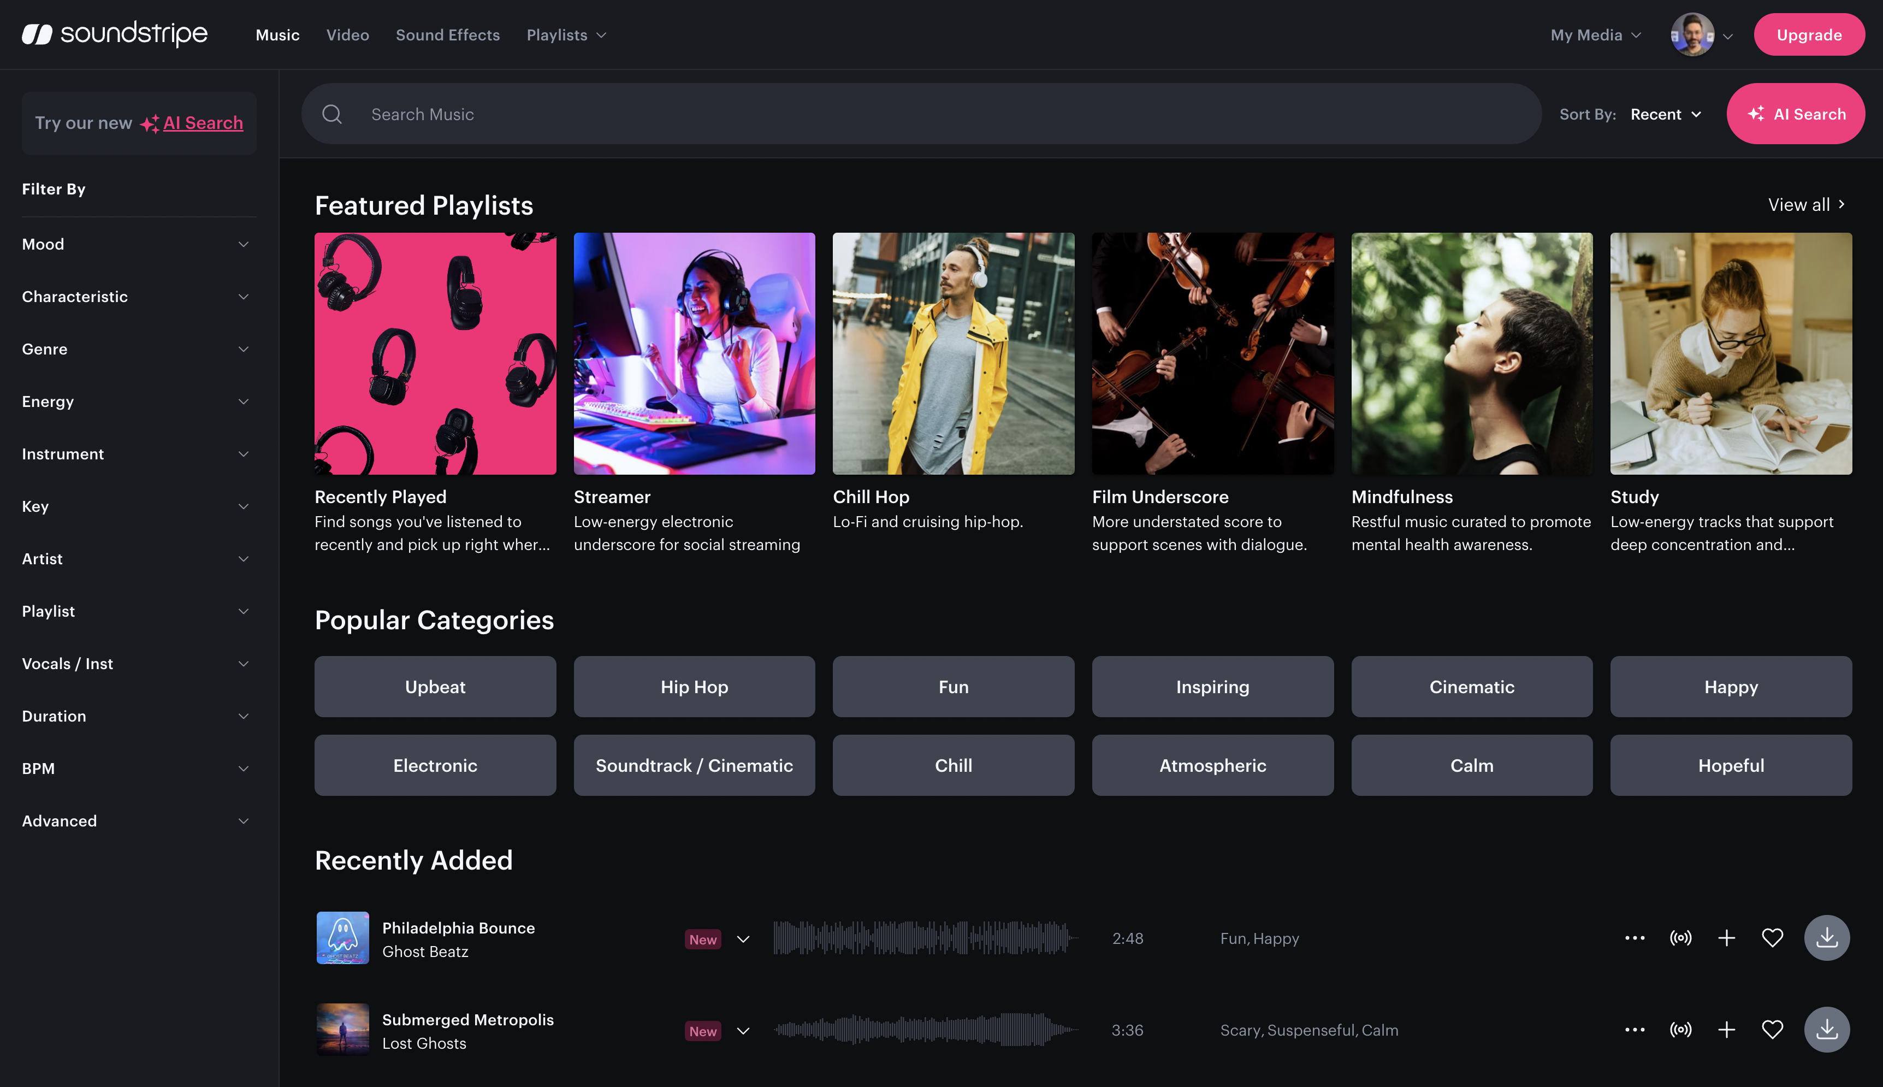
Task: Open the Chill Hop playlist thumbnail
Action: [953, 353]
